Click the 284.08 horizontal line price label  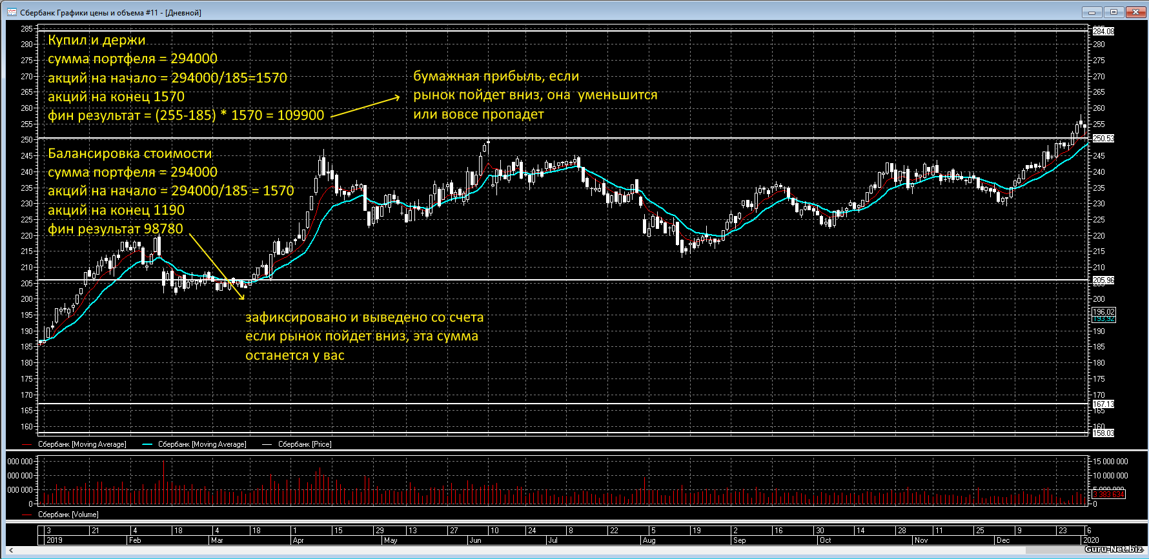click(1103, 31)
